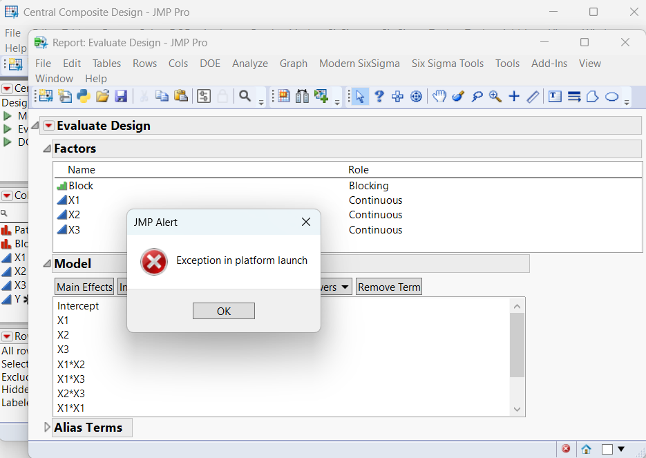Open Evaluate Design red triangle menu
Viewport: 646px width, 458px height.
tap(48, 125)
